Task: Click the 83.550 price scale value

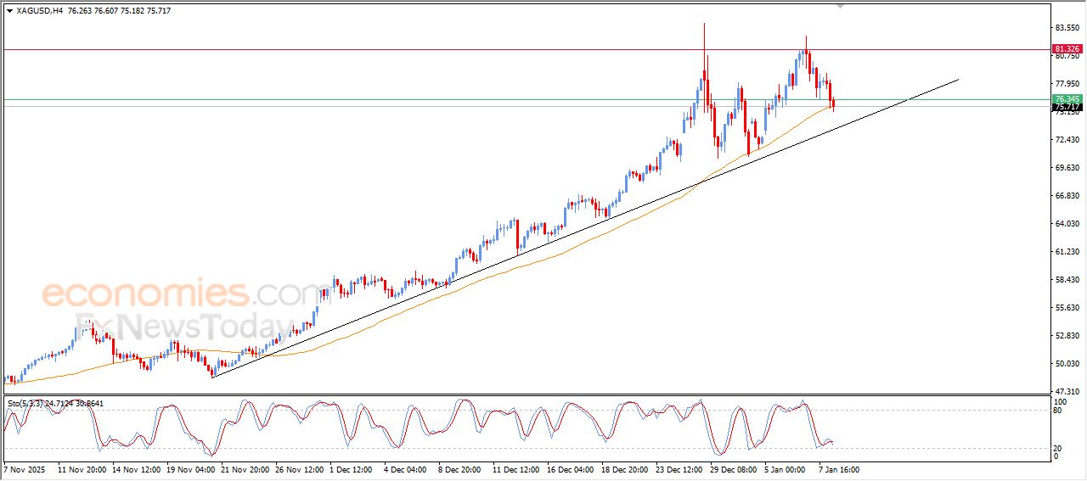Action: (1066, 27)
